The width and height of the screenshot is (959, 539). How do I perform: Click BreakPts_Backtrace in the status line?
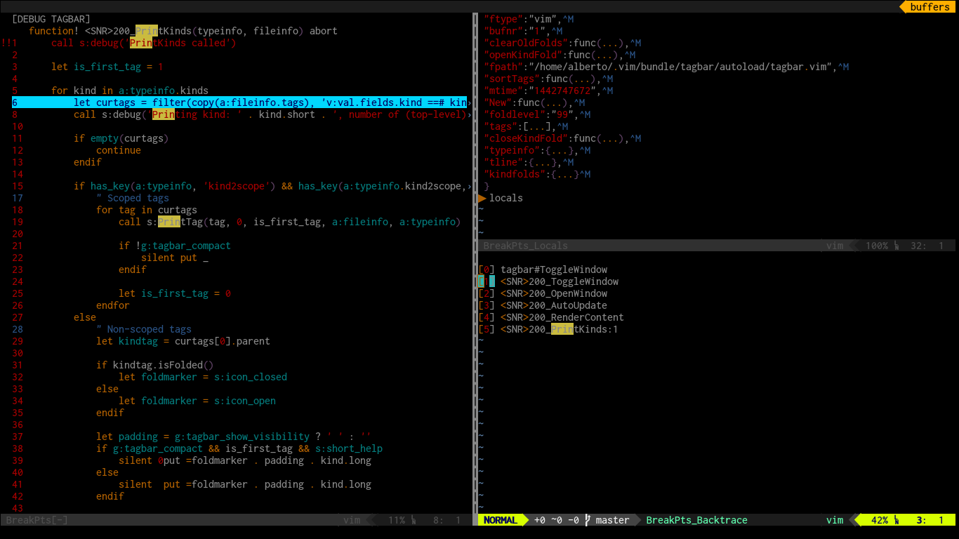696,520
